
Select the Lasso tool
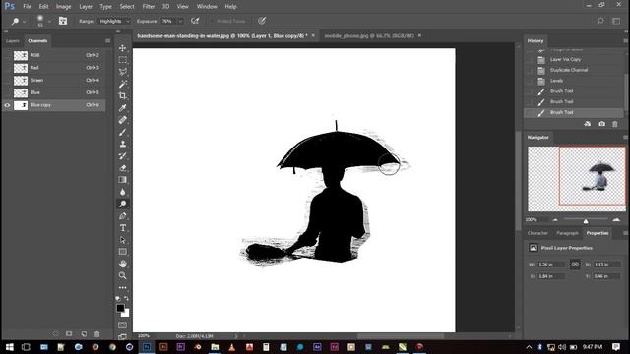(122, 72)
